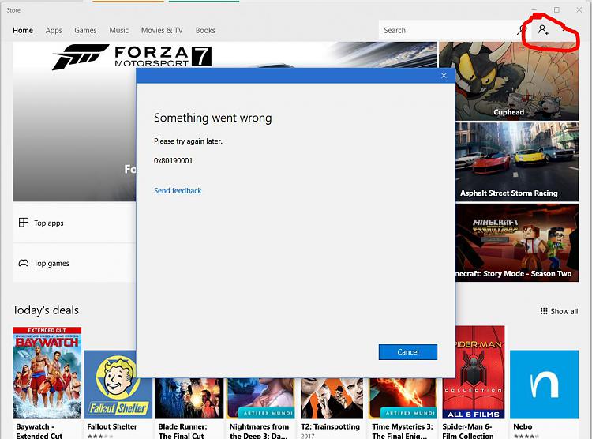Click the account sign-in person icon
Screen dimensions: 592x439
[x=543, y=29]
